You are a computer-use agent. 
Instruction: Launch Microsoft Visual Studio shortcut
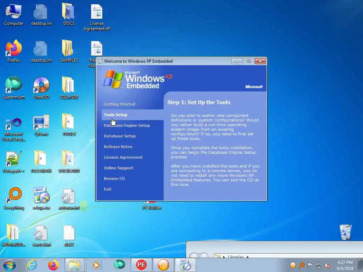point(14,129)
